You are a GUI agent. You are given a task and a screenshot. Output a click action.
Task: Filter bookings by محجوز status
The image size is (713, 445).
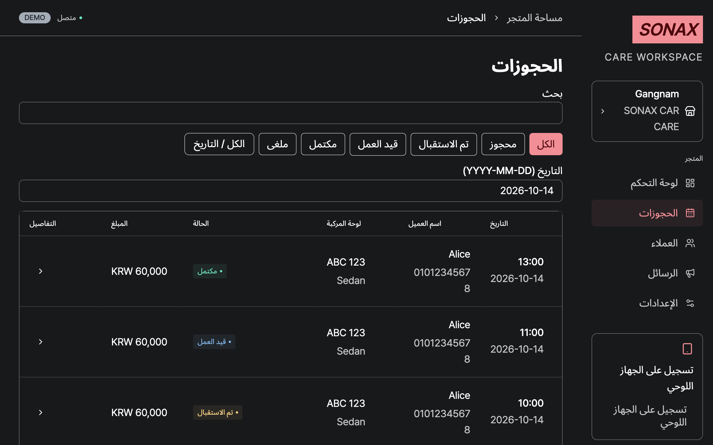503,144
